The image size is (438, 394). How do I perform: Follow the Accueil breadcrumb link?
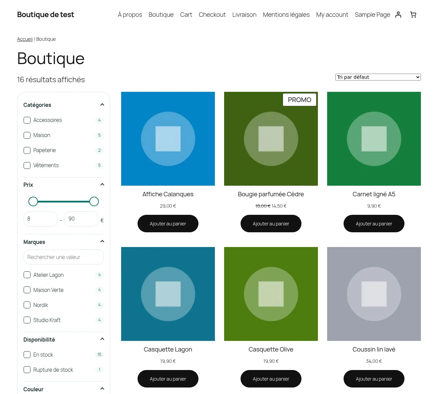25,39
